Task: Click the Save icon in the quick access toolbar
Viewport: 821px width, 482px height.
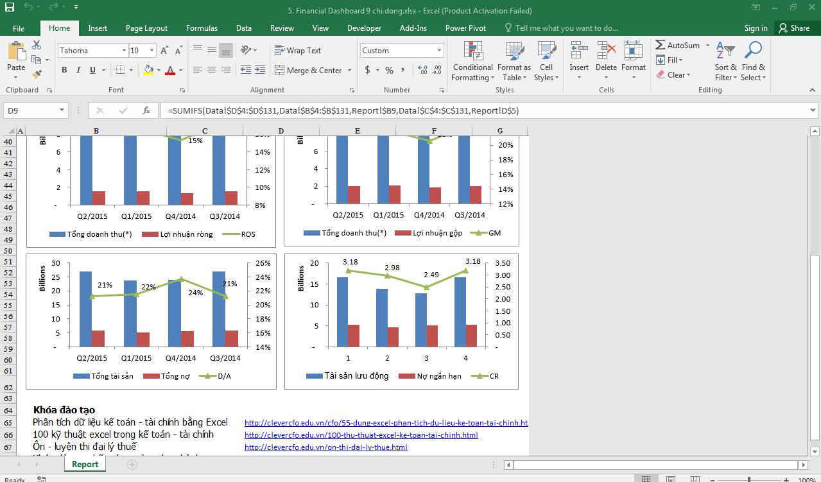Action: point(10,9)
